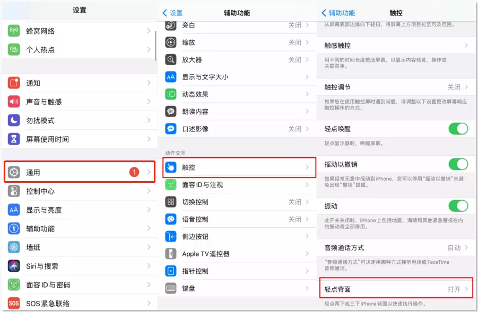
Task: Tap the 显示与文字大小 icon
Action: (x=171, y=77)
